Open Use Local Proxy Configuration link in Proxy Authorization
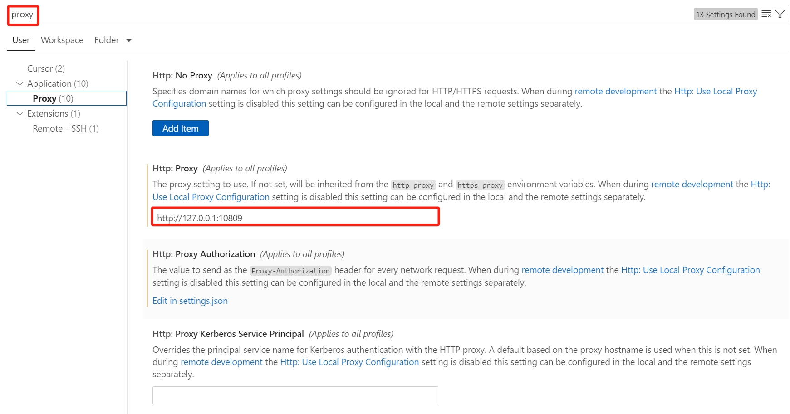The image size is (790, 414). (x=690, y=270)
